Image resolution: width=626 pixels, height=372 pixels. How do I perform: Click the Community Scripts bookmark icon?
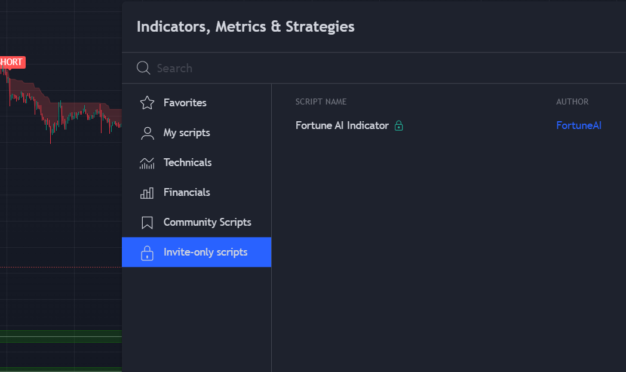click(147, 223)
